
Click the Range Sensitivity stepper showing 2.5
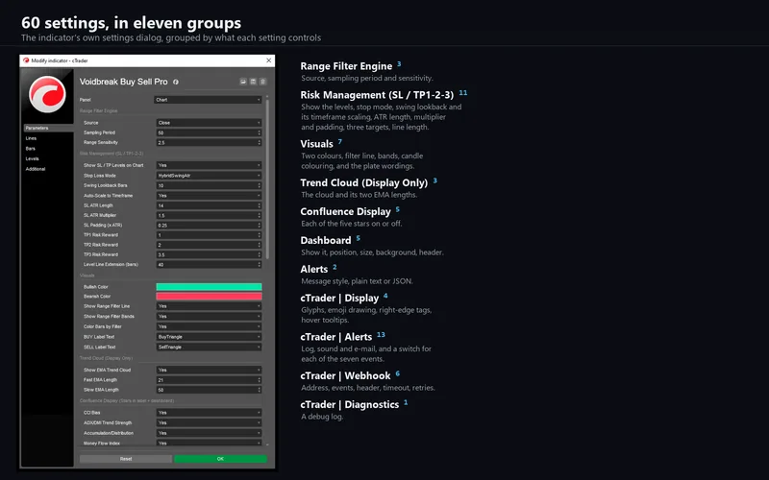tap(209, 142)
